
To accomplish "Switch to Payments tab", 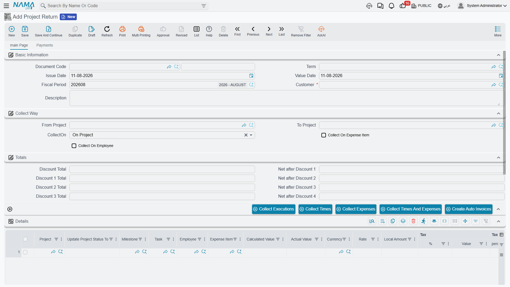I will [x=45, y=45].
